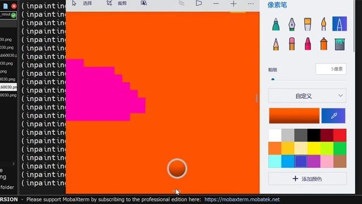This screenshot has height=204, width=362.
Task: Select the green Marker brush
Action: coord(275,24)
